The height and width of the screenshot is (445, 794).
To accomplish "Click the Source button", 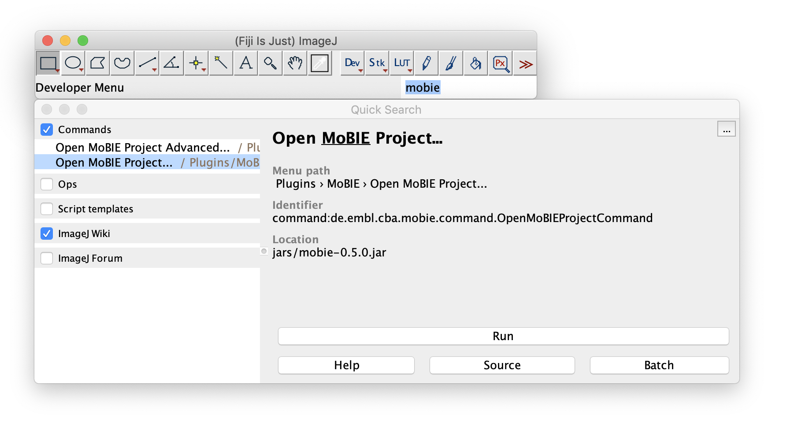I will pyautogui.click(x=502, y=365).
